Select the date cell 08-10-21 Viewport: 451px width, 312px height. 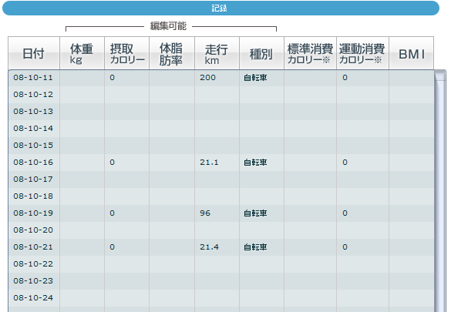click(x=34, y=247)
